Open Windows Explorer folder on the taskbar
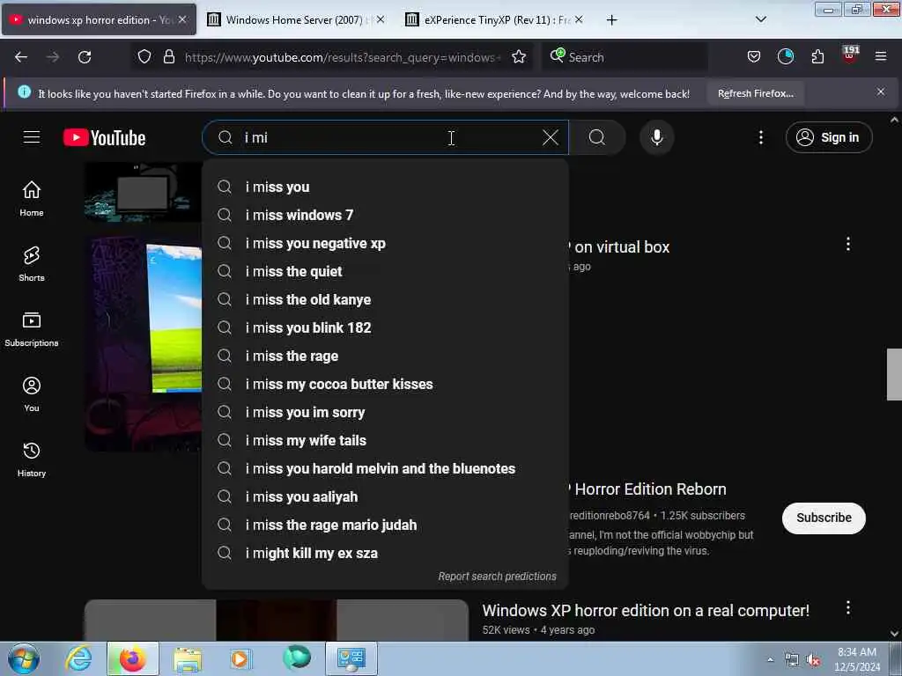This screenshot has height=676, width=902. point(188,658)
